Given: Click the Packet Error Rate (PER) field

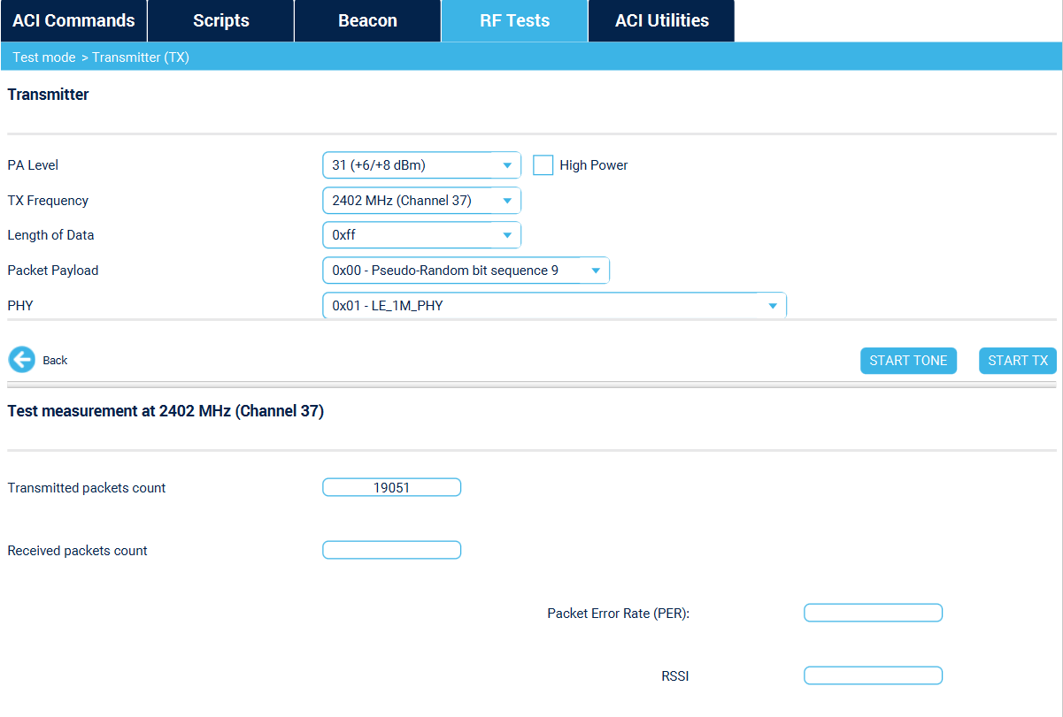Looking at the screenshot, I should click(x=873, y=612).
